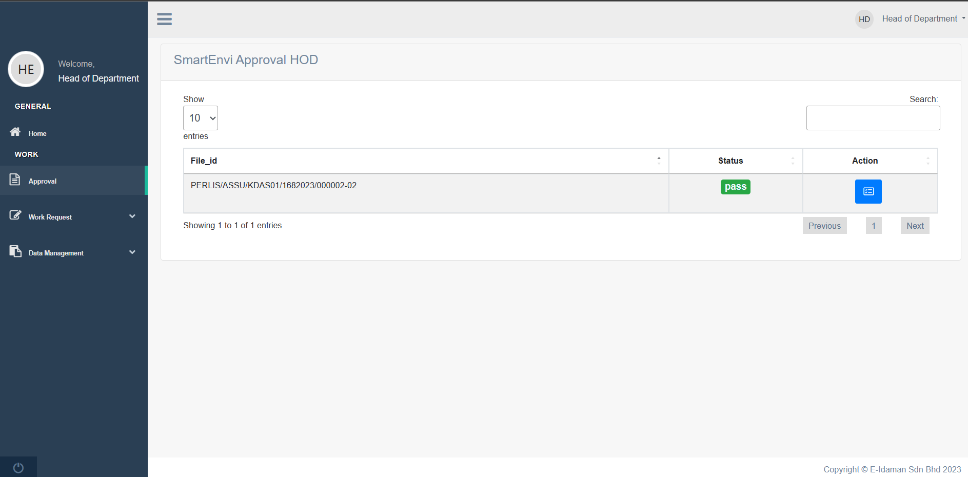
Task: Click the Search input field
Action: pos(873,118)
